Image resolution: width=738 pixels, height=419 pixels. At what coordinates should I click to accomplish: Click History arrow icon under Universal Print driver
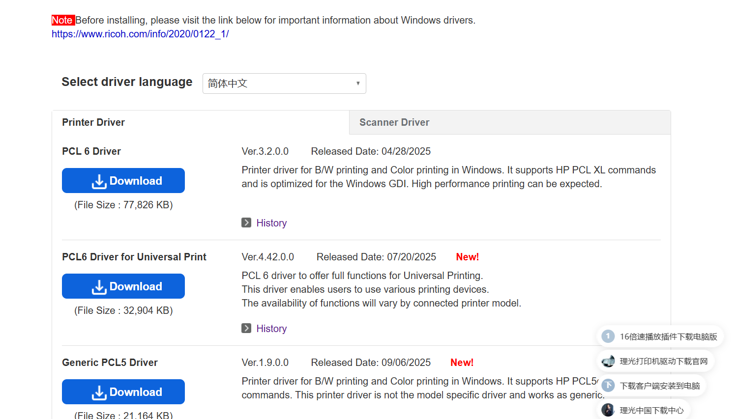pyautogui.click(x=246, y=328)
